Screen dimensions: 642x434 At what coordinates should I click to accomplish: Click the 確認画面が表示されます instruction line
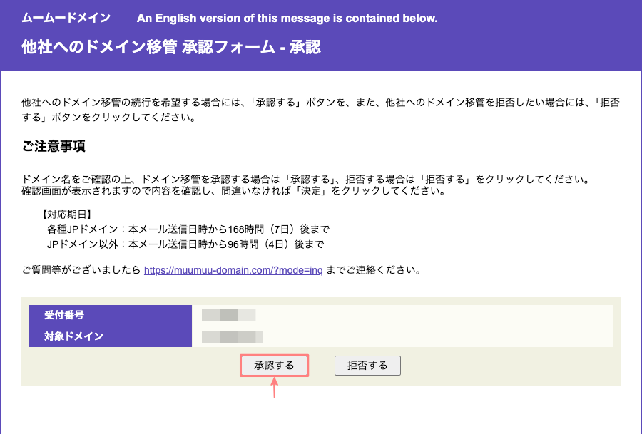point(234,191)
